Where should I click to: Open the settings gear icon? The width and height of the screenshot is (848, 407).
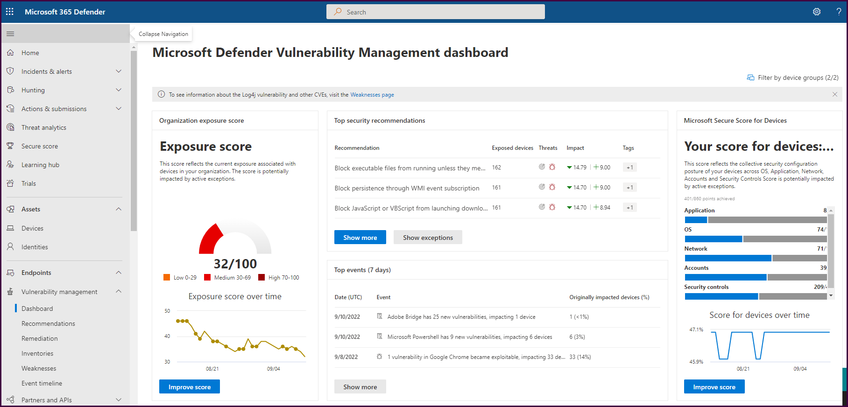pyautogui.click(x=817, y=12)
